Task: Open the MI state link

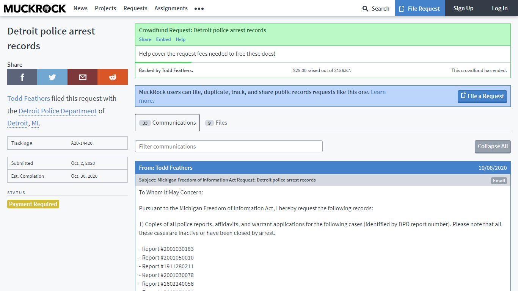Action: (x=35, y=123)
